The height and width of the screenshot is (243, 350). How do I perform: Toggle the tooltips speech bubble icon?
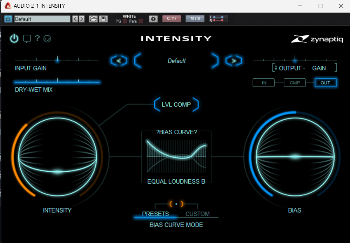pos(27,39)
